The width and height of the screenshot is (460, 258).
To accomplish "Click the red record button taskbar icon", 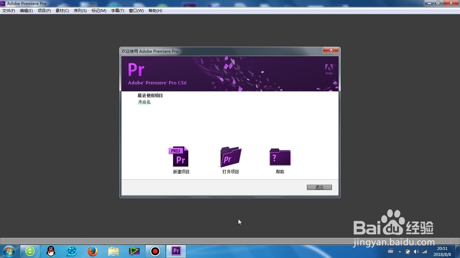I will (155, 251).
